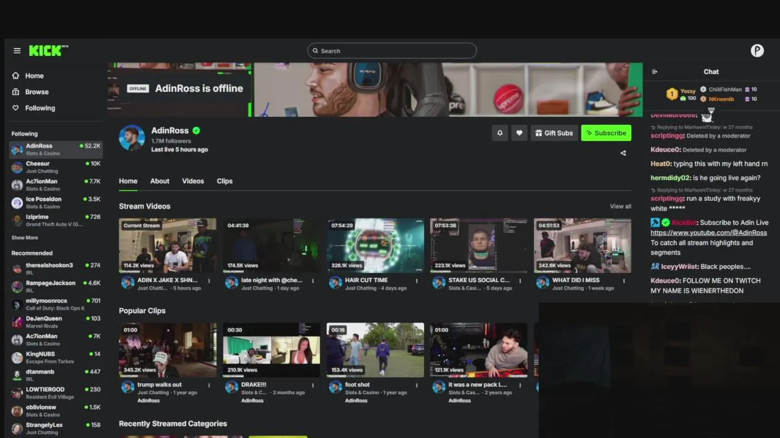The height and width of the screenshot is (438, 780).
Task: Open options menu for ADIN X JAKE video
Action: pyautogui.click(x=209, y=281)
